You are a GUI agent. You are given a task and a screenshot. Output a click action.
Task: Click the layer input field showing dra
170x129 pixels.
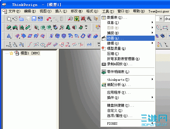167,19
